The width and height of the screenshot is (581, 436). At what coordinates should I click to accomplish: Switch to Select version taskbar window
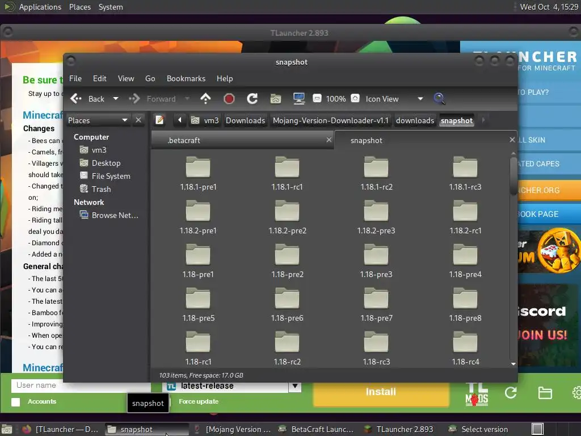[x=479, y=429]
